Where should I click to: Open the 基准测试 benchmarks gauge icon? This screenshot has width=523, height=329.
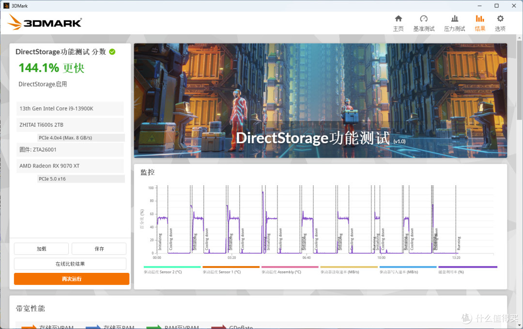click(424, 19)
